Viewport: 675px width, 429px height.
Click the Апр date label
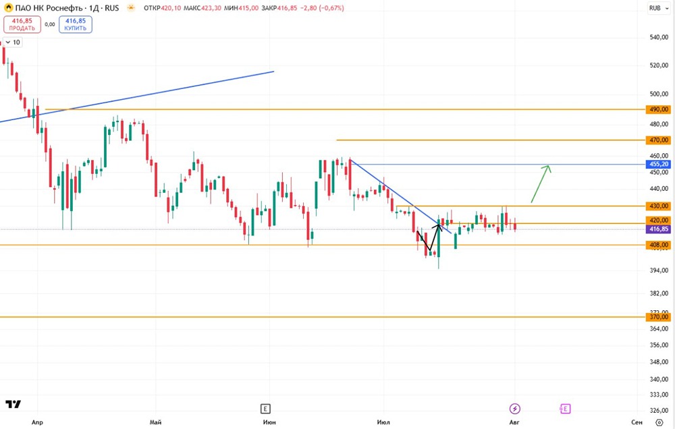point(37,422)
